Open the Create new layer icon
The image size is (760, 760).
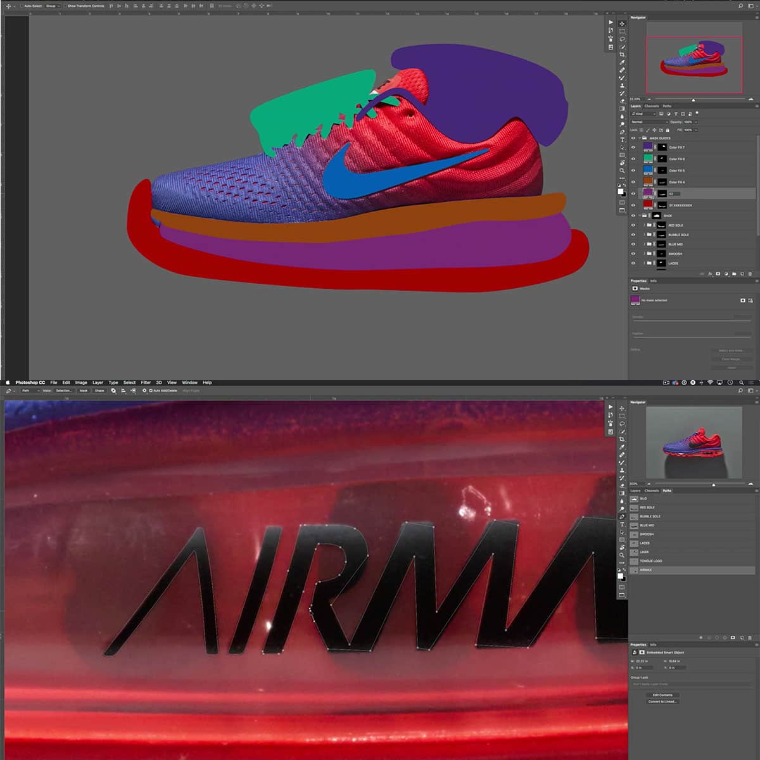coord(742,274)
